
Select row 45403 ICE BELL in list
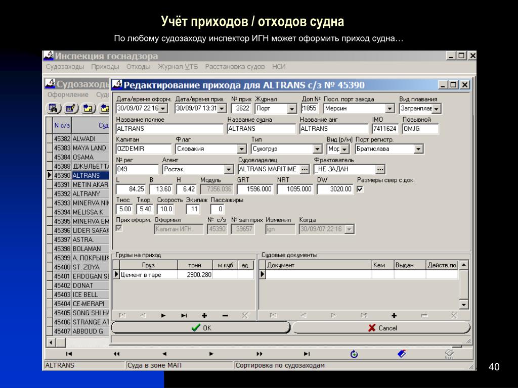pyautogui.click(x=81, y=295)
